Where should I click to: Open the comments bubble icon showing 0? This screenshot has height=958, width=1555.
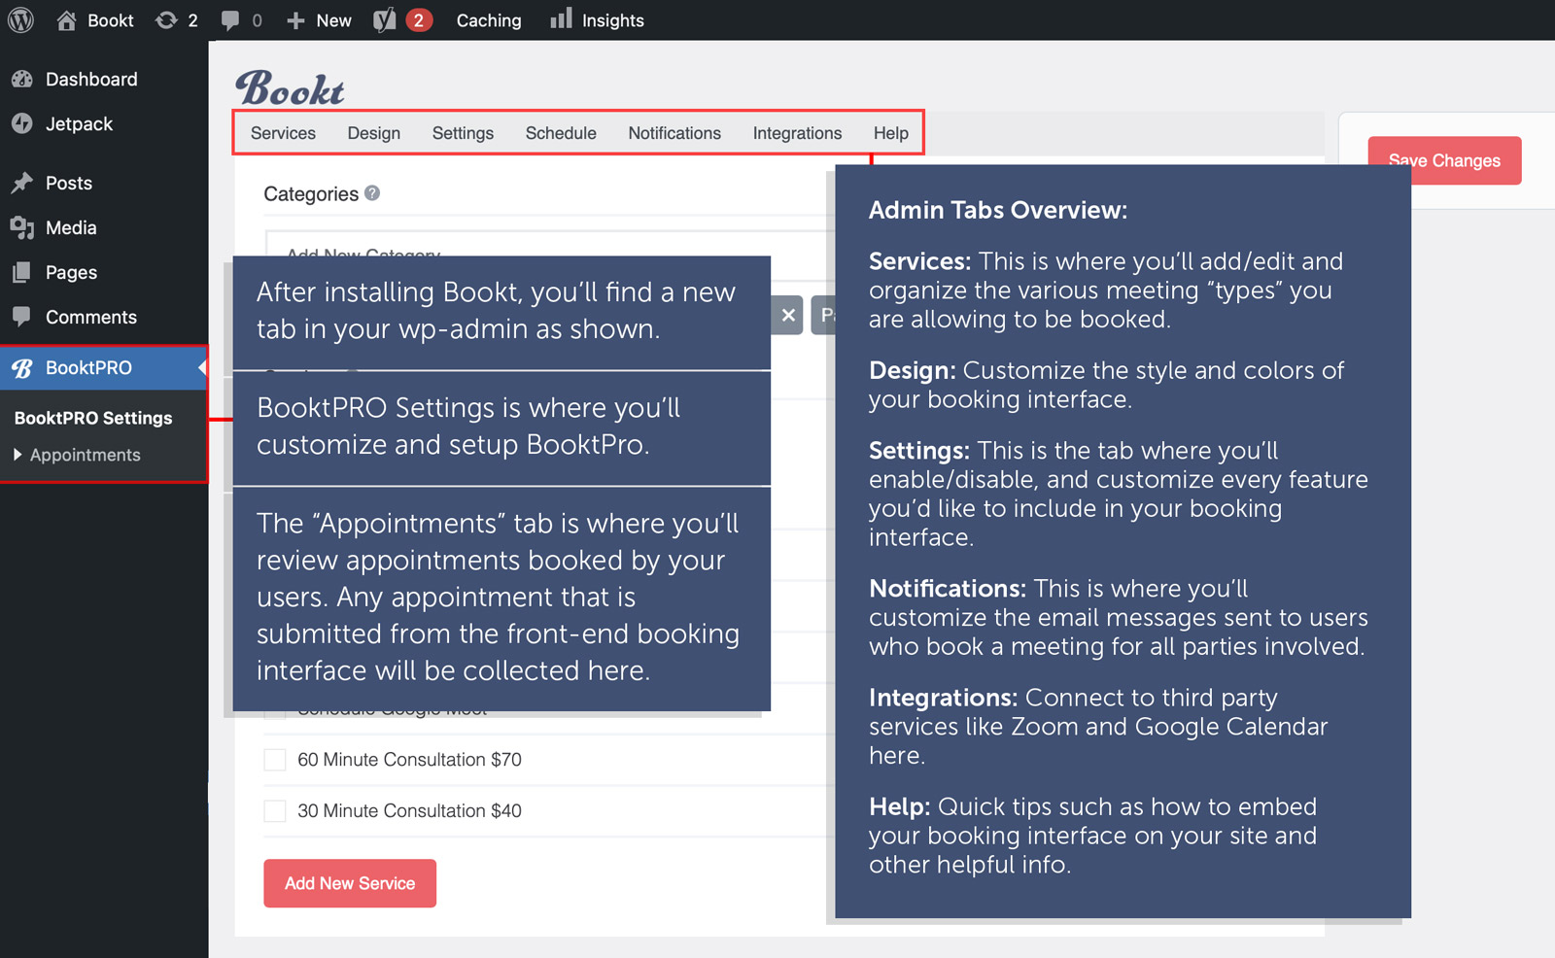[230, 19]
